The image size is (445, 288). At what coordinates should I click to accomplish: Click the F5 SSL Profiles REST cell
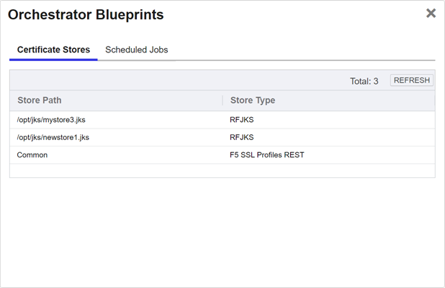(266, 154)
